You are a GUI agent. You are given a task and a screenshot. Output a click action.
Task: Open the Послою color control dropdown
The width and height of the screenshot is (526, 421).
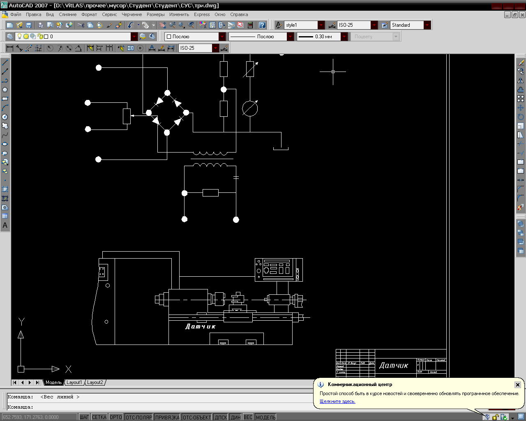point(222,37)
